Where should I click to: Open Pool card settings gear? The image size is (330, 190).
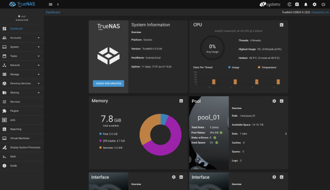pos(274,101)
